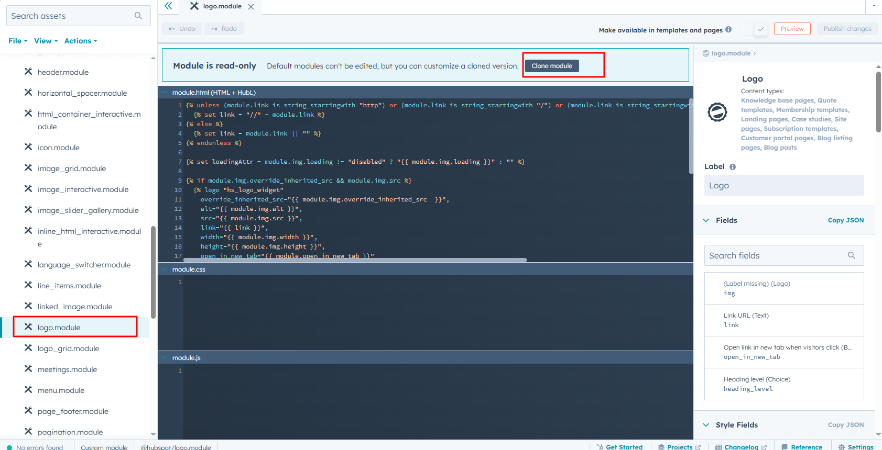The width and height of the screenshot is (882, 450).
Task: Click the module icon beside header.module
Action: point(28,72)
